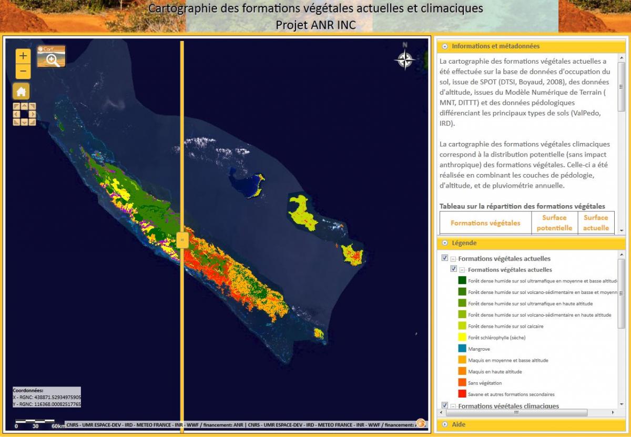This screenshot has width=631, height=437.
Task: Collapse nested Formations végétales actuelles legend group
Action: coord(462,270)
